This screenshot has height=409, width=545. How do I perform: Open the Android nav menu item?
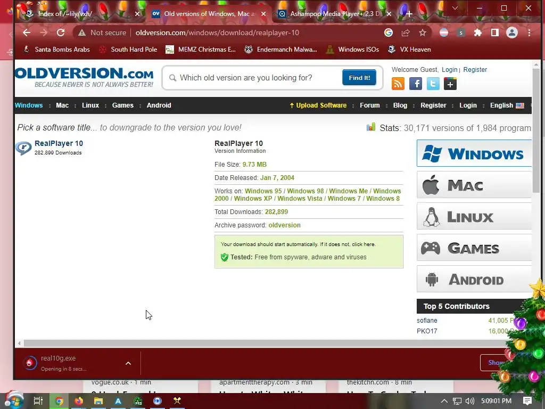coord(159,105)
